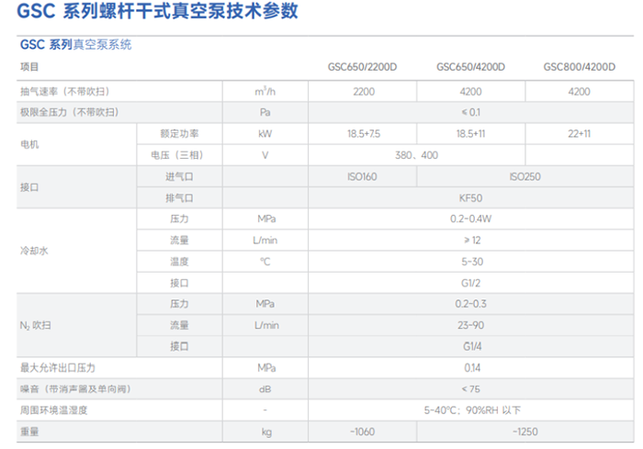This screenshot has width=643, height=449.
Task: Select the cooling water pressure '0.2-0.4W'
Action: click(470, 219)
